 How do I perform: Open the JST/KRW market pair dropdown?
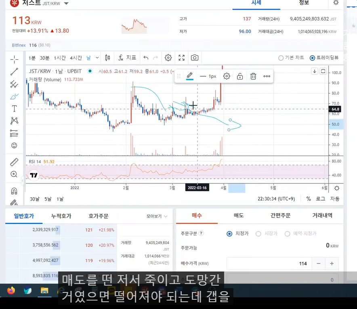pos(66,3)
